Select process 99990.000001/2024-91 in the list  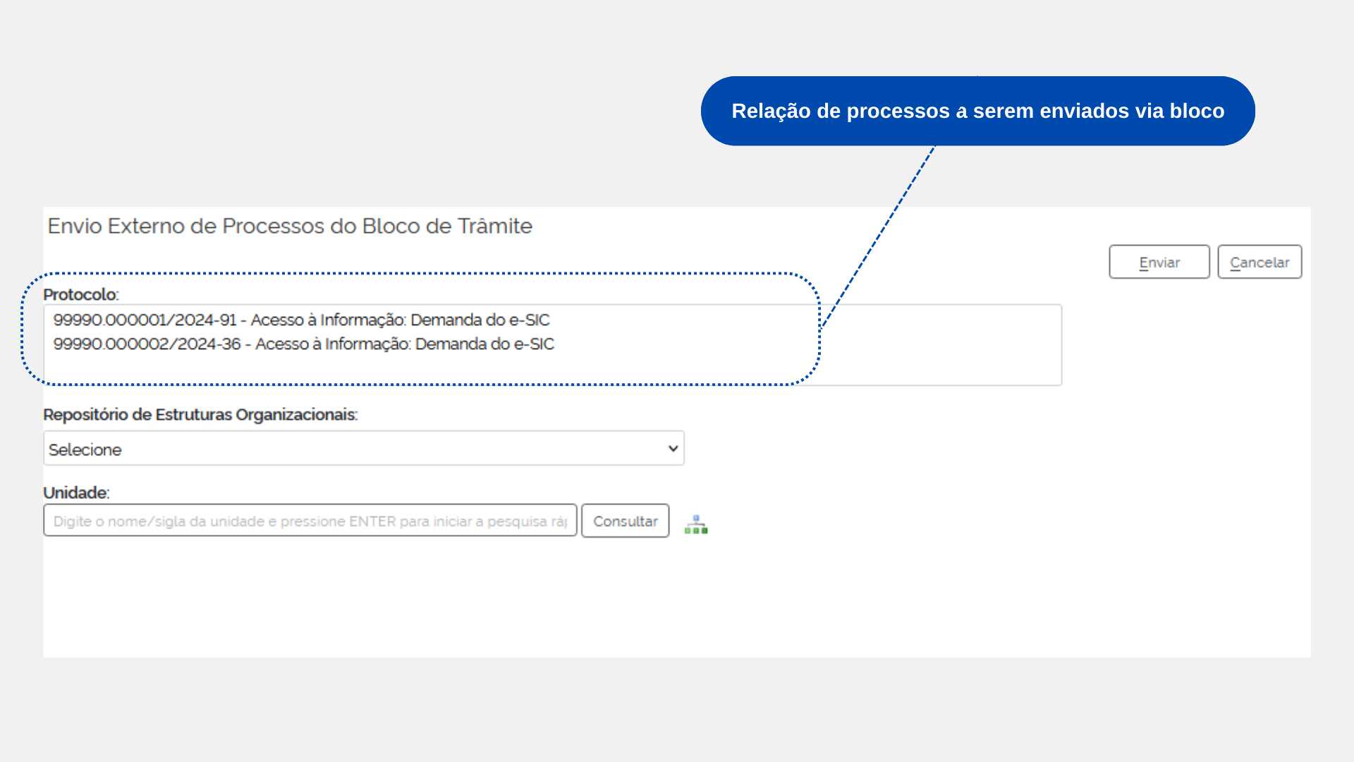(x=301, y=320)
